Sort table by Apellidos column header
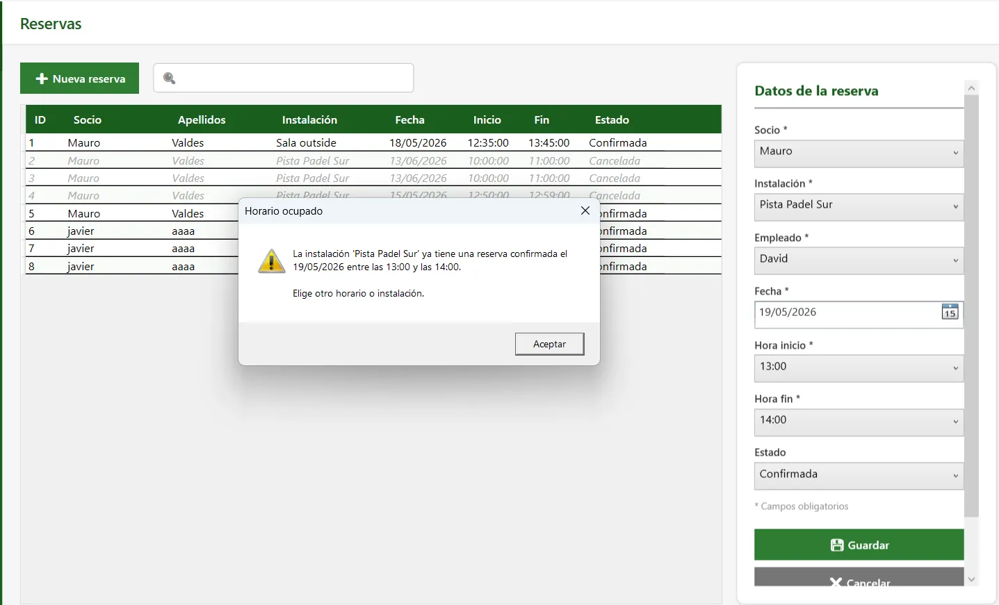999x605 pixels. [x=202, y=119]
